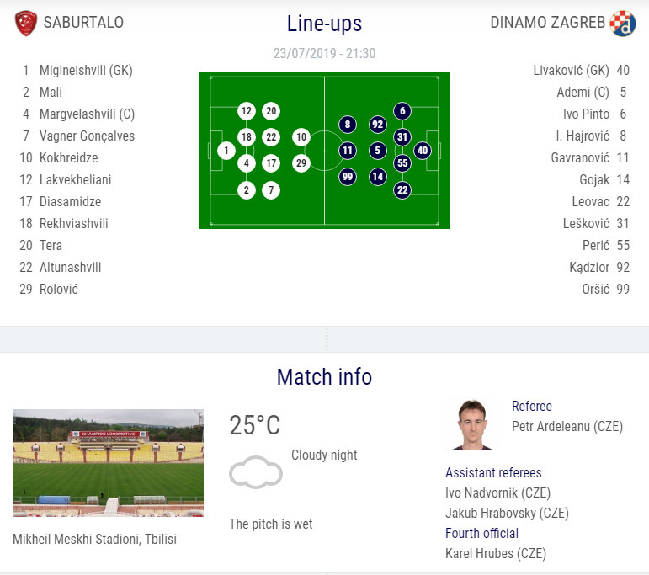Image resolution: width=649 pixels, height=575 pixels.
Task: Click the cloudy night weather icon
Action: click(256, 472)
